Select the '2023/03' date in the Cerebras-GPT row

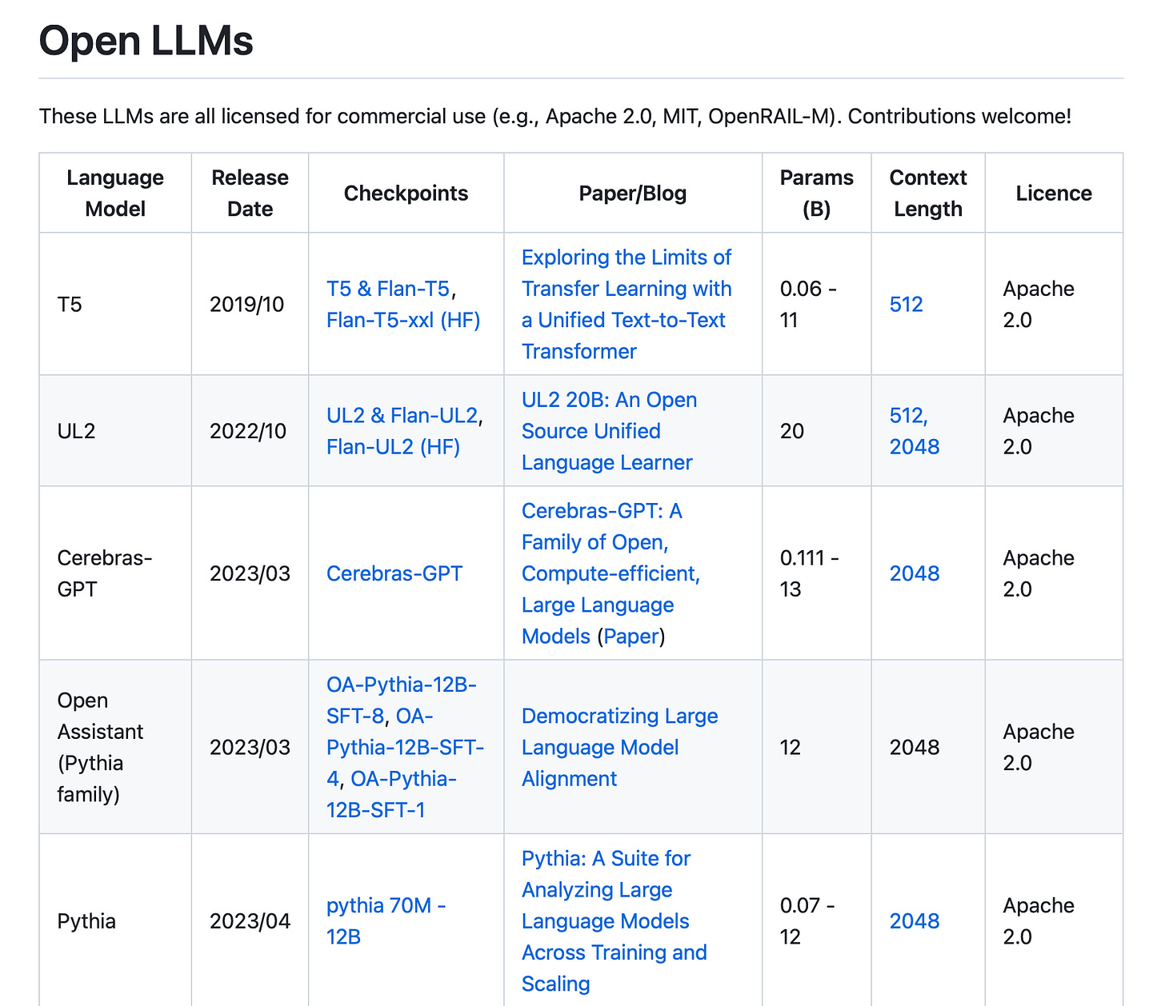point(250,573)
